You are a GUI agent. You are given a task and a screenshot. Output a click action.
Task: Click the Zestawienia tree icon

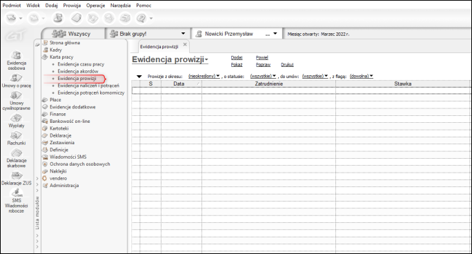(45, 143)
